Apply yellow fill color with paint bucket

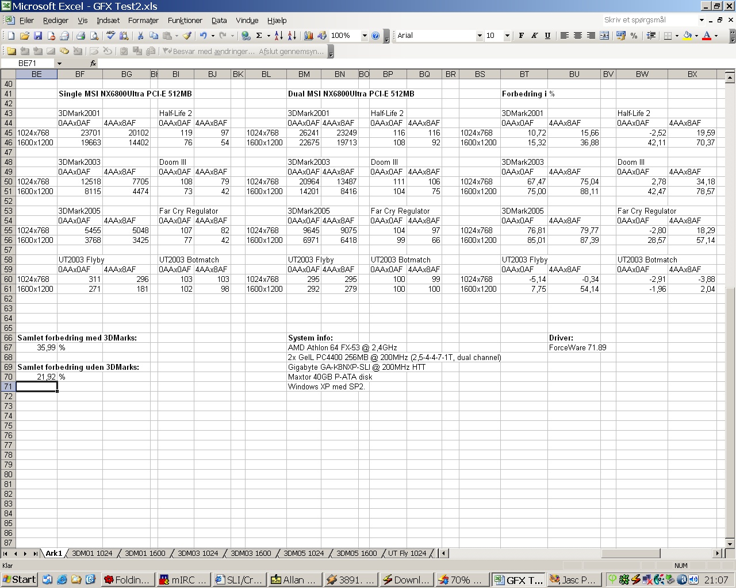click(687, 36)
